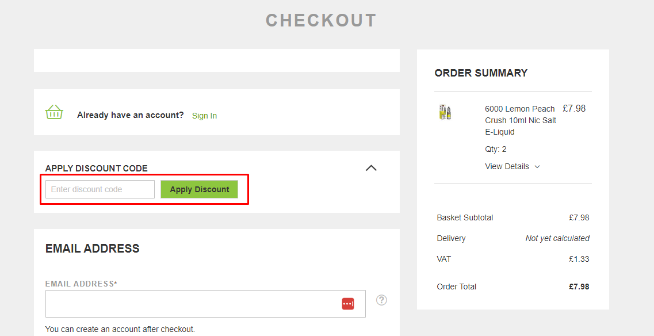Click the LastPass icon inside the email field
The image size is (654, 336).
tap(348, 303)
